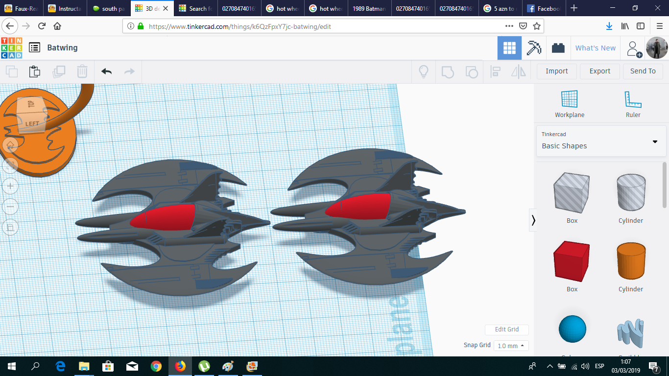The width and height of the screenshot is (669, 376).
Task: Open the Bricks mode
Action: coord(558,48)
